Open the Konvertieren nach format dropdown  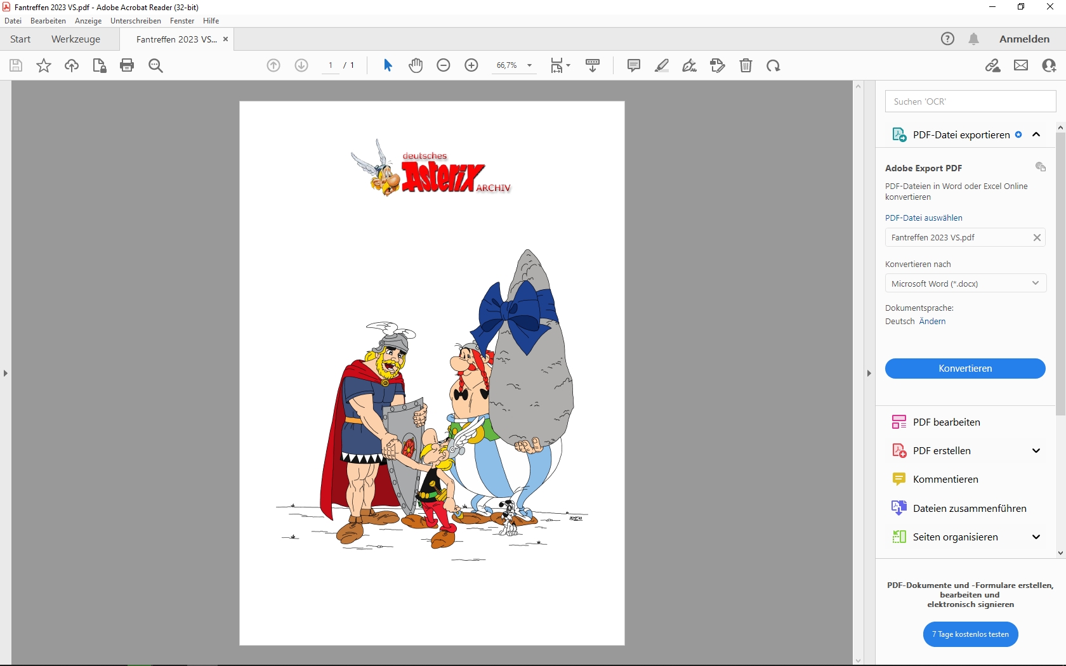point(965,284)
